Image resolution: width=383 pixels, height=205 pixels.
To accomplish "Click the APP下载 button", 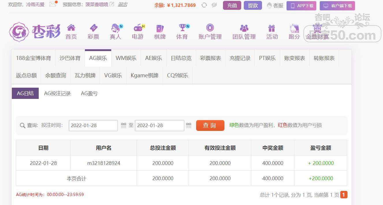I will coord(301,6).
